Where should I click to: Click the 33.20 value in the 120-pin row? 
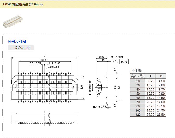coord(150,114)
